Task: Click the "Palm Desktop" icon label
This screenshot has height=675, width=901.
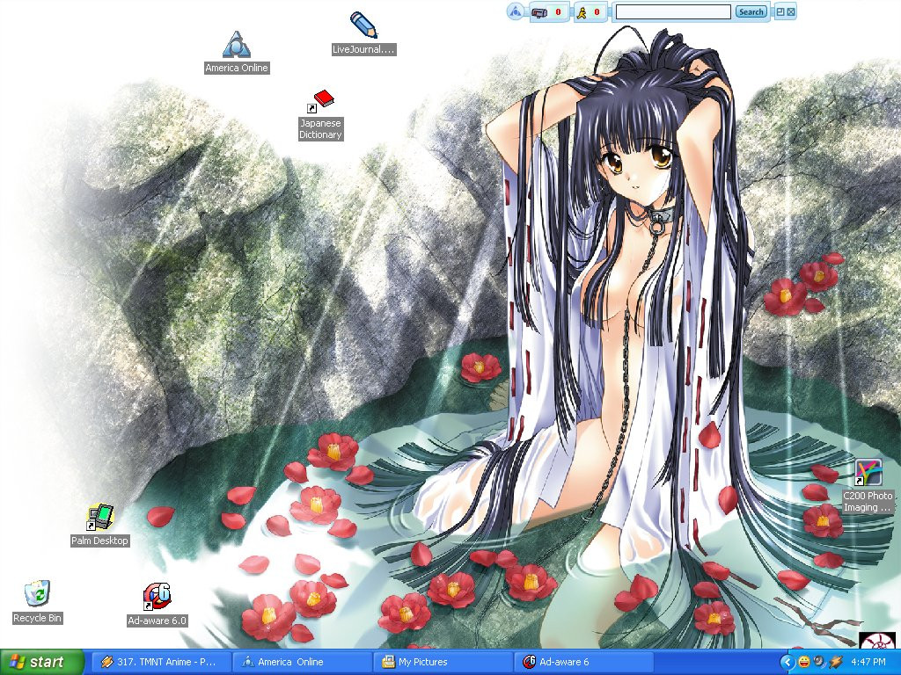Action: tap(99, 541)
